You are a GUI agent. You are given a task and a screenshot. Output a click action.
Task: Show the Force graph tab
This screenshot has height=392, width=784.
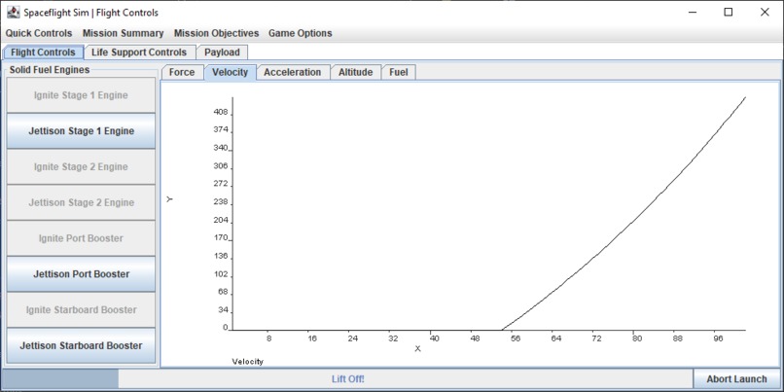click(182, 72)
